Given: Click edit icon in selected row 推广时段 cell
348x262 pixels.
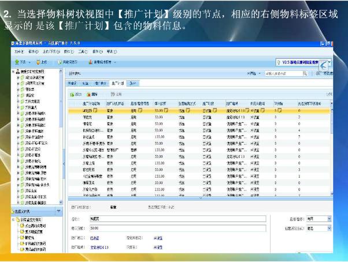Looking at the screenshot, I should click(214, 110).
